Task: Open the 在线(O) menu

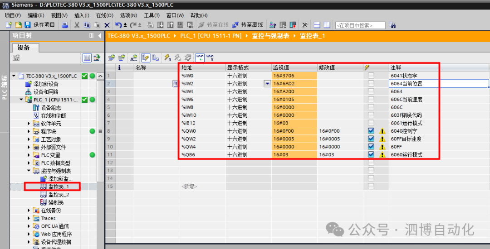Action: (x=105, y=15)
